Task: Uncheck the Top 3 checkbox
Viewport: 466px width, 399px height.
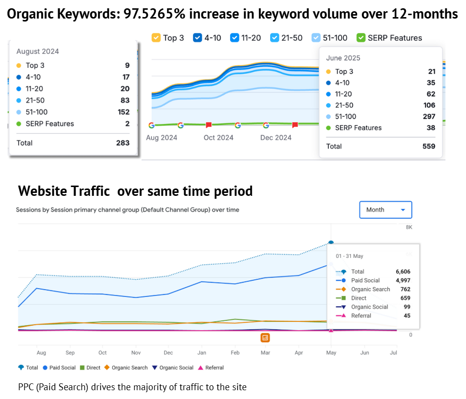Action: tap(156, 38)
